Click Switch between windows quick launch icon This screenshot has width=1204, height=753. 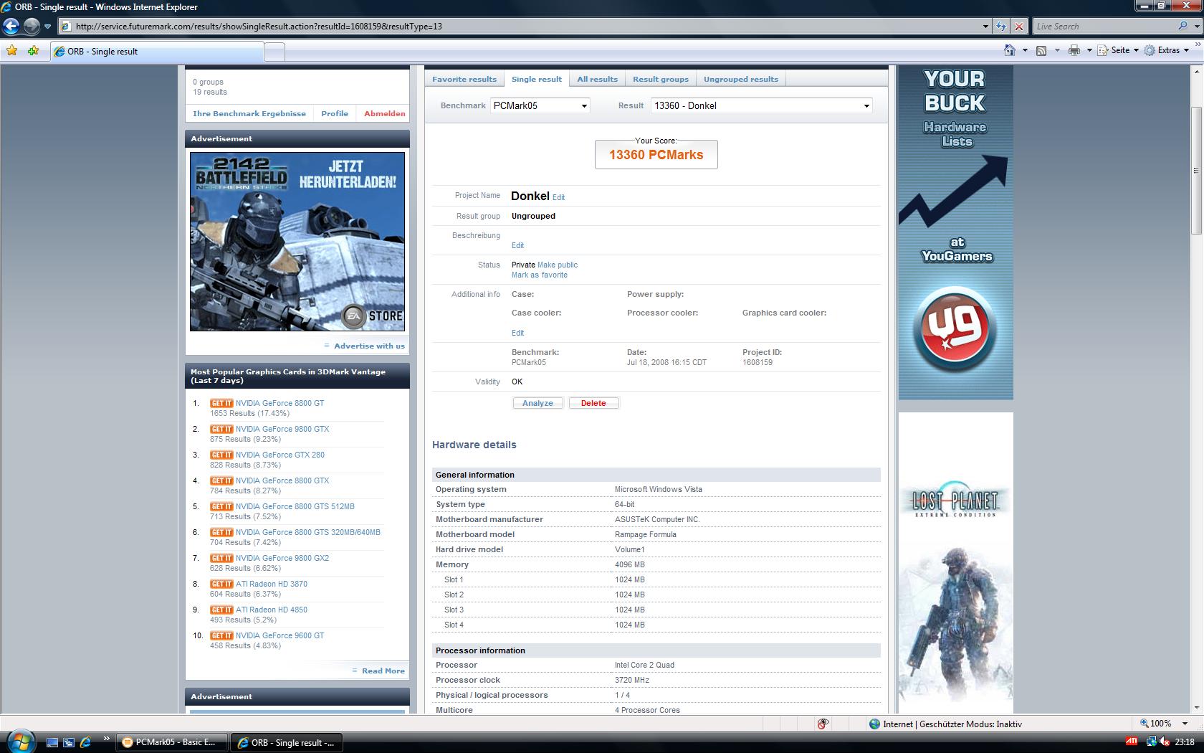[x=69, y=742]
